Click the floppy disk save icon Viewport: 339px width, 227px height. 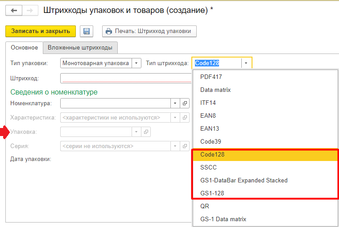click(x=87, y=31)
